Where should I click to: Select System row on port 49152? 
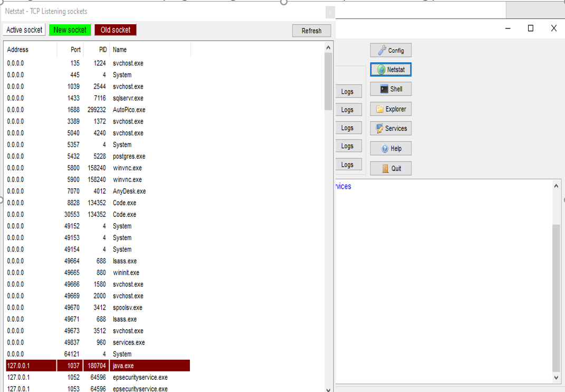click(x=98, y=226)
